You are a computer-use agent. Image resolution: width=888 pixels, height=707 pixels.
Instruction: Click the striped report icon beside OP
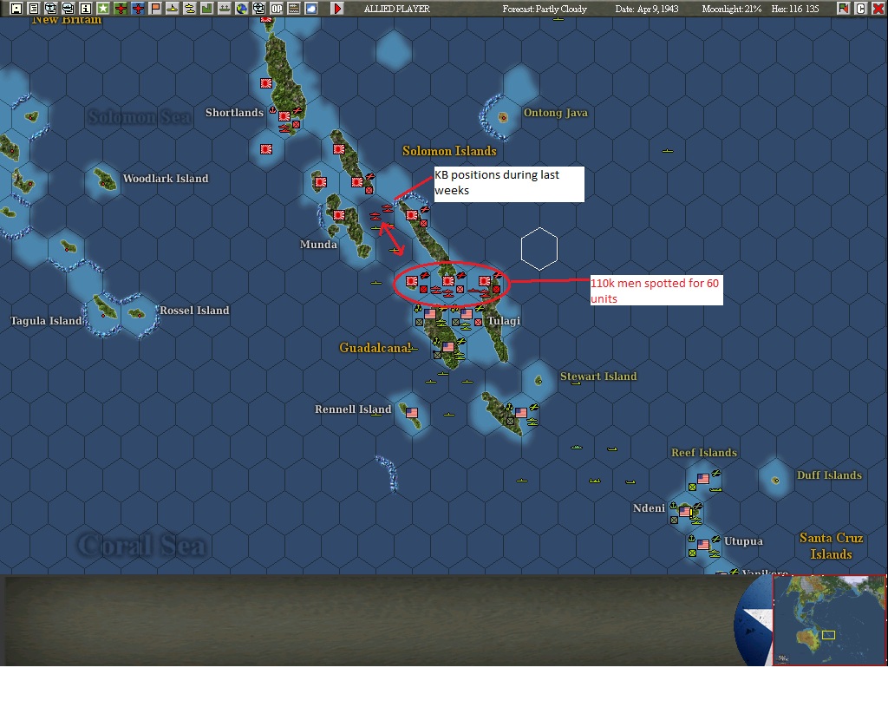click(x=294, y=9)
